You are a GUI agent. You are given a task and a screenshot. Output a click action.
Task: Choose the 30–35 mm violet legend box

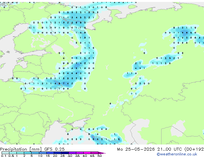click(x=72, y=153)
